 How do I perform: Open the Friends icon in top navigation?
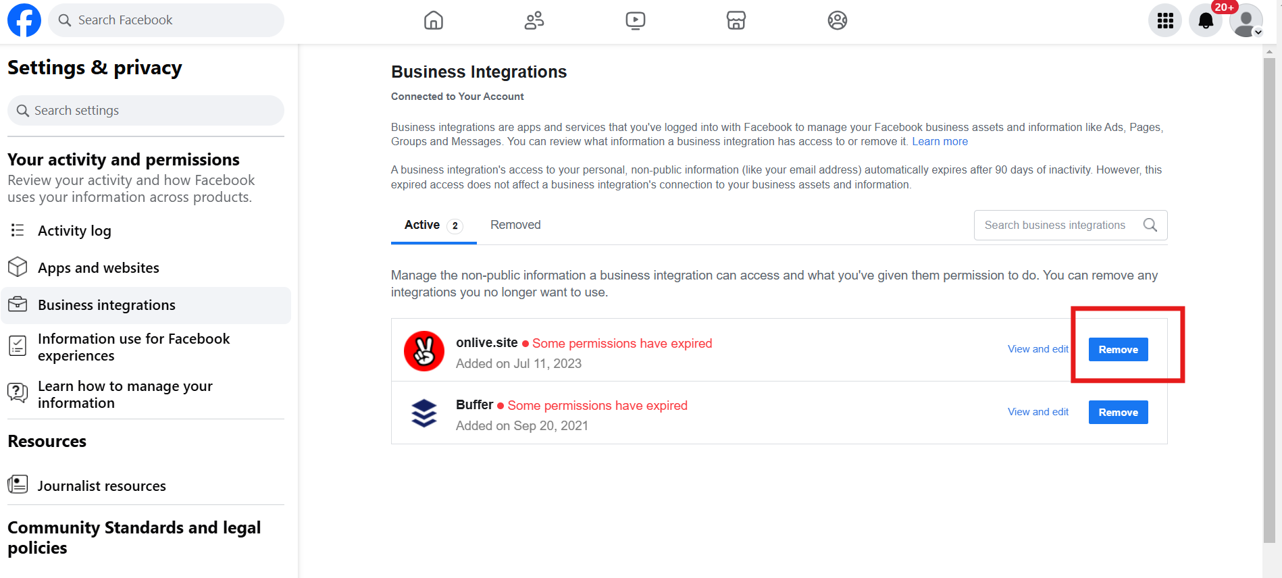coord(534,20)
